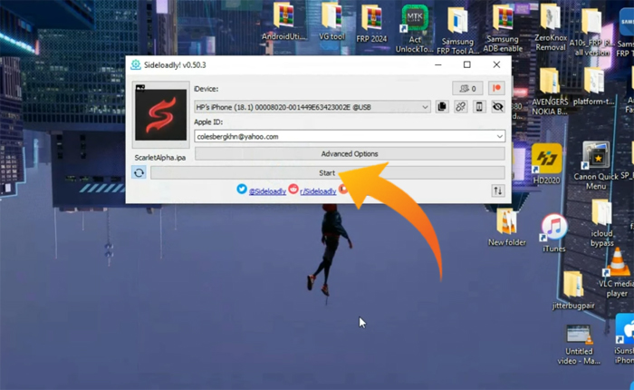Screen dimensions: 634x390
Task: Select the ZeroKnox Removal folder
Action: pyautogui.click(x=551, y=27)
